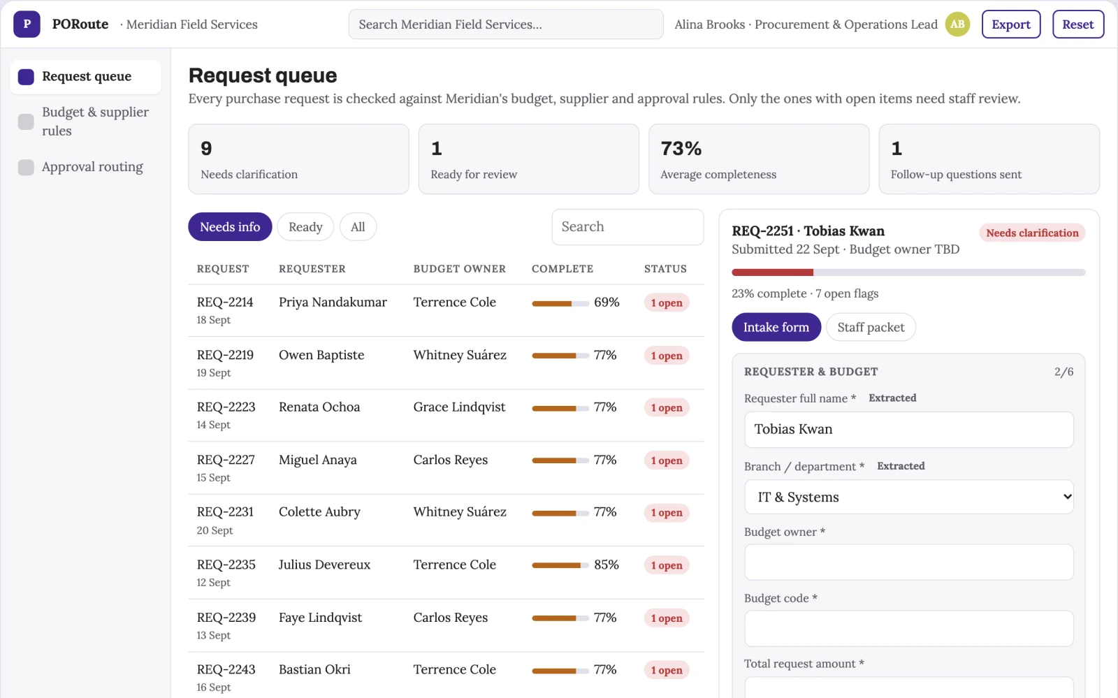1118x698 pixels.
Task: Click the REQ-2214 69% completion bar
Action: (x=560, y=303)
